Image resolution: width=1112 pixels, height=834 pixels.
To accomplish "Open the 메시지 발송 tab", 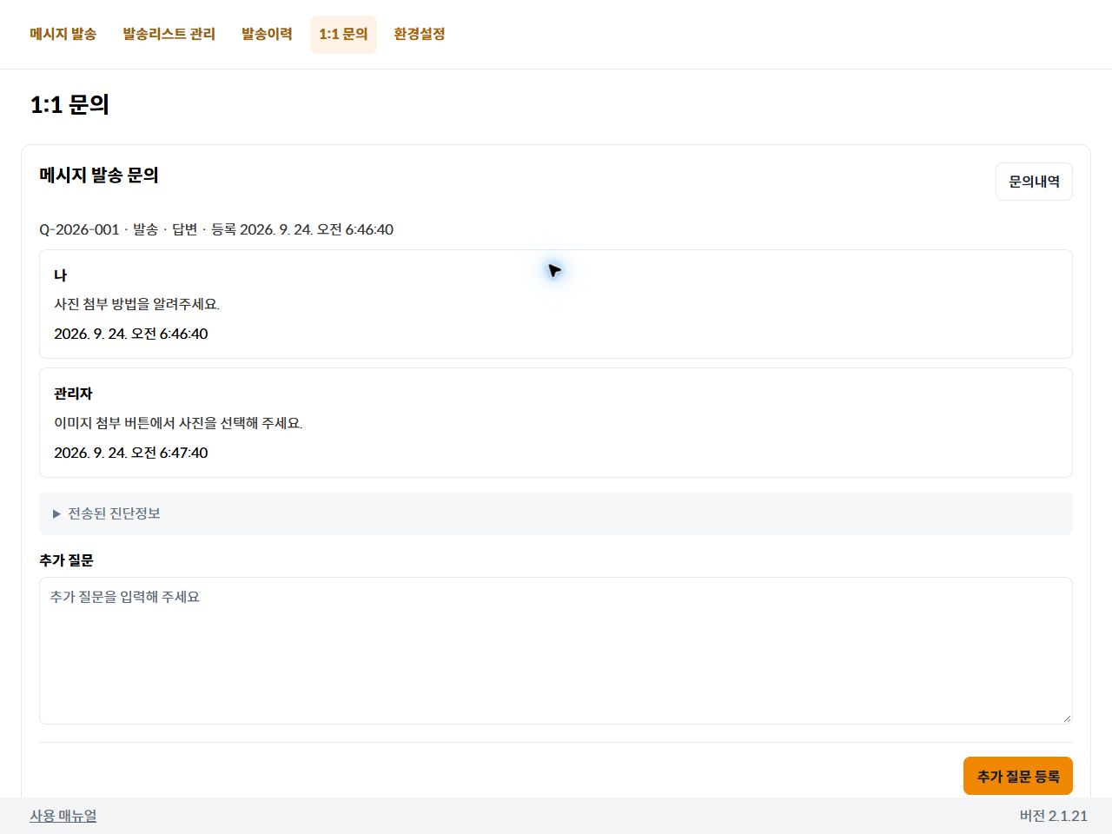I will pos(63,34).
